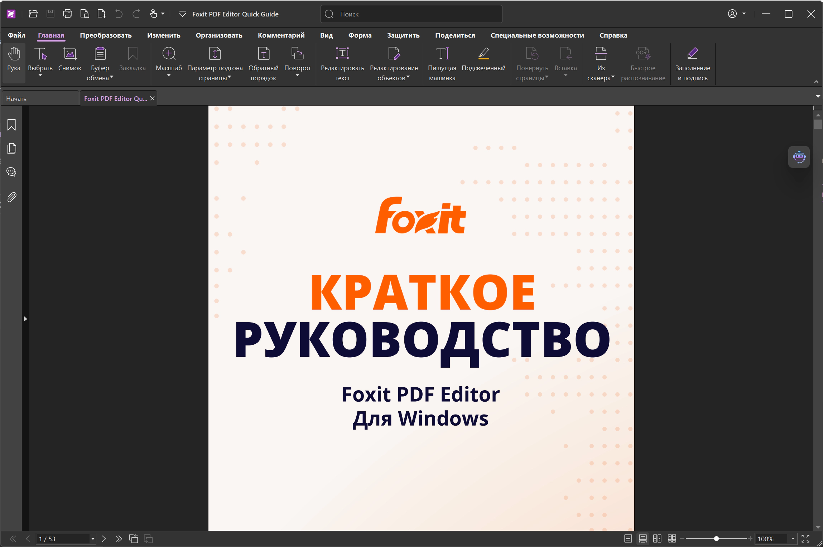This screenshot has height=547, width=823.
Task: Open the Вид ribbon tab
Action: point(327,35)
